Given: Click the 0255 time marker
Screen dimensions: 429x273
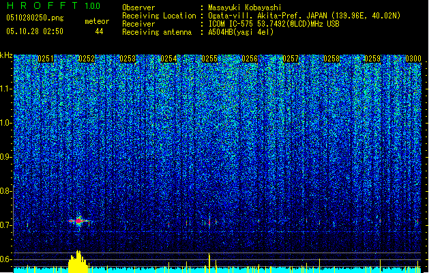Looking at the screenshot, I should pos(209,59).
